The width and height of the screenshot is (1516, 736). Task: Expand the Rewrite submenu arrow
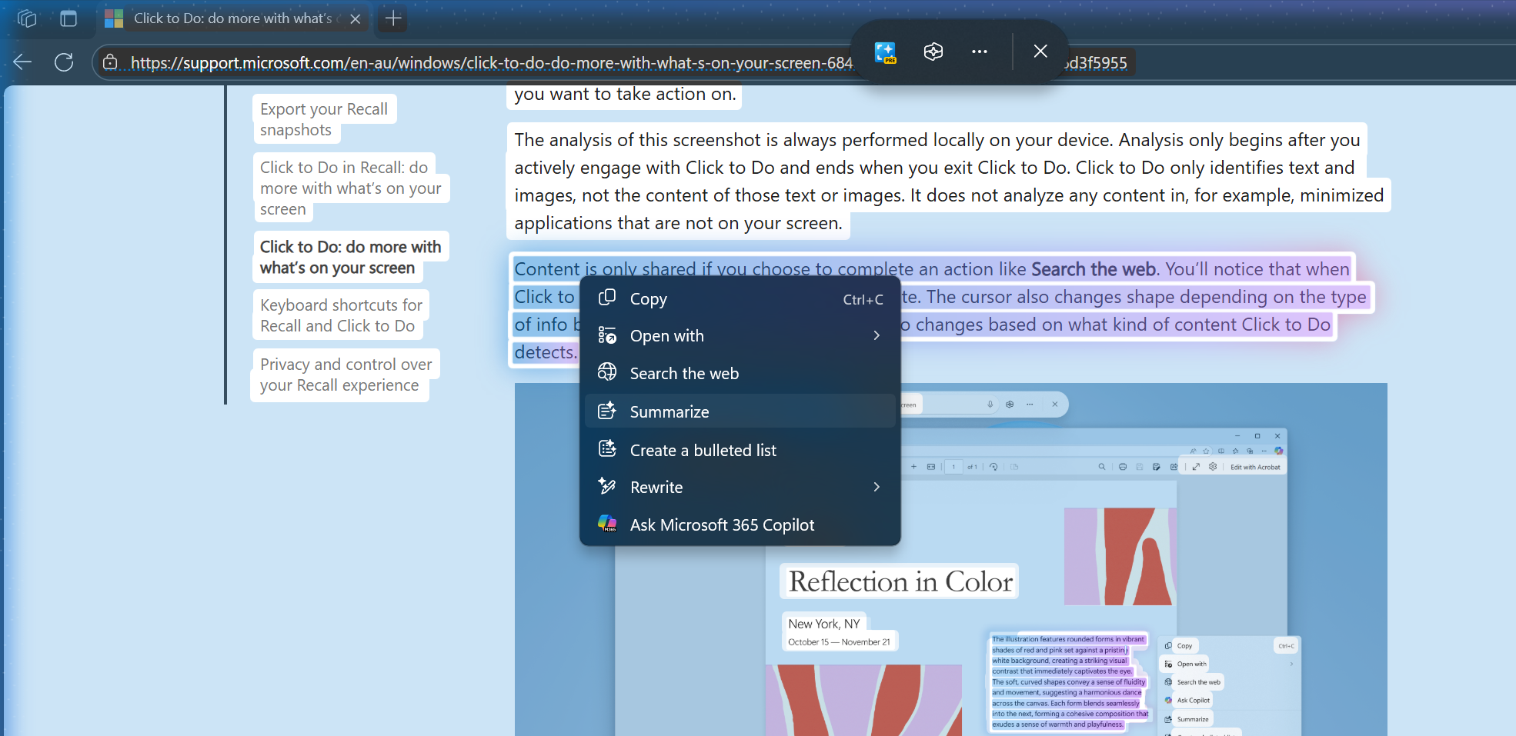[877, 487]
